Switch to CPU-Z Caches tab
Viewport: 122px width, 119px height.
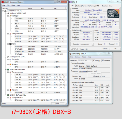coord(78,6)
